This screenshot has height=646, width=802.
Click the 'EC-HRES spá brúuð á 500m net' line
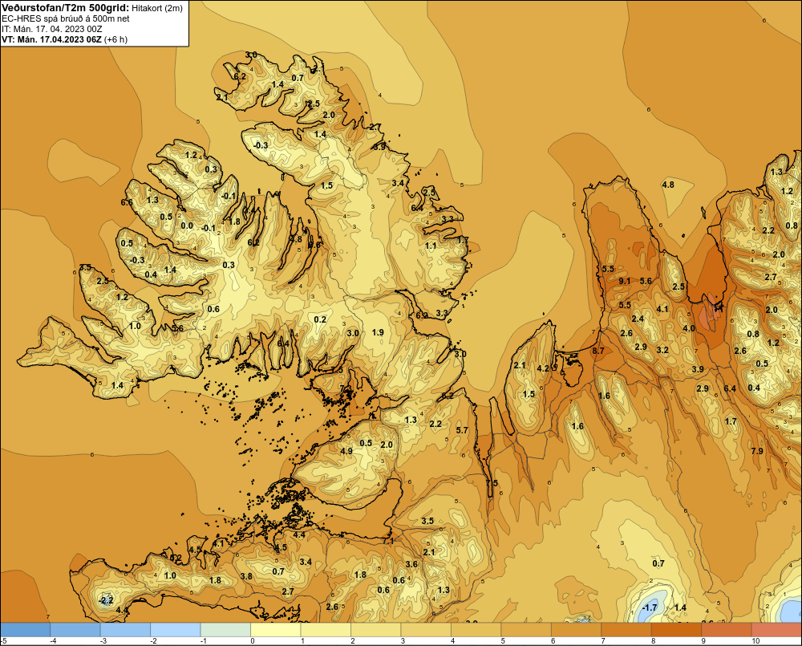(66, 19)
